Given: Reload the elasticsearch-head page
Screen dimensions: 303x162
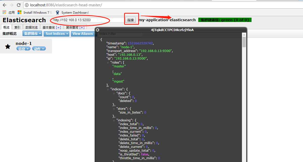Looking at the screenshot, I should tap(19, 5).
